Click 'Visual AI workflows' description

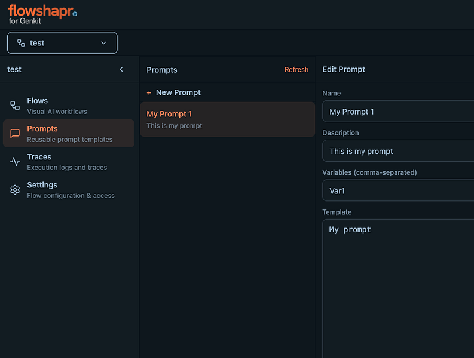(x=57, y=112)
